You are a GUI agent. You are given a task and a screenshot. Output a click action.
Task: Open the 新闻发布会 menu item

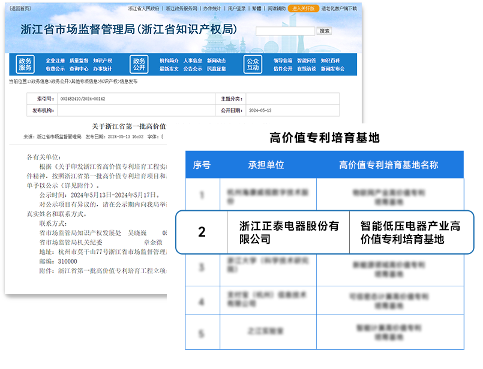click(x=332, y=68)
